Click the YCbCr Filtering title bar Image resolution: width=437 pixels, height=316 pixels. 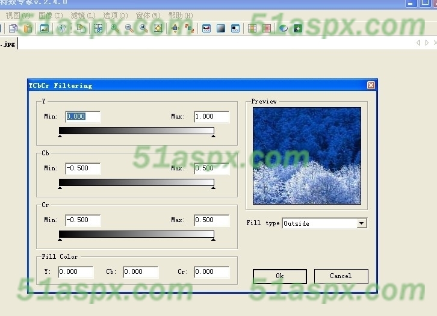203,85
